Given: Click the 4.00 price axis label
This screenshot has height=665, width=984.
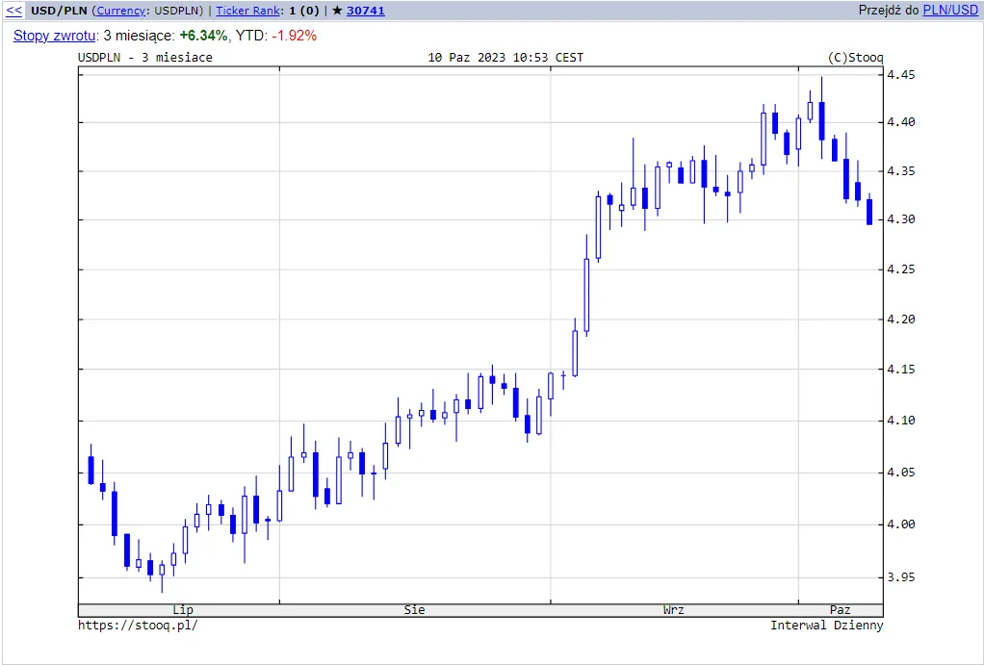Looking at the screenshot, I should 900,524.
